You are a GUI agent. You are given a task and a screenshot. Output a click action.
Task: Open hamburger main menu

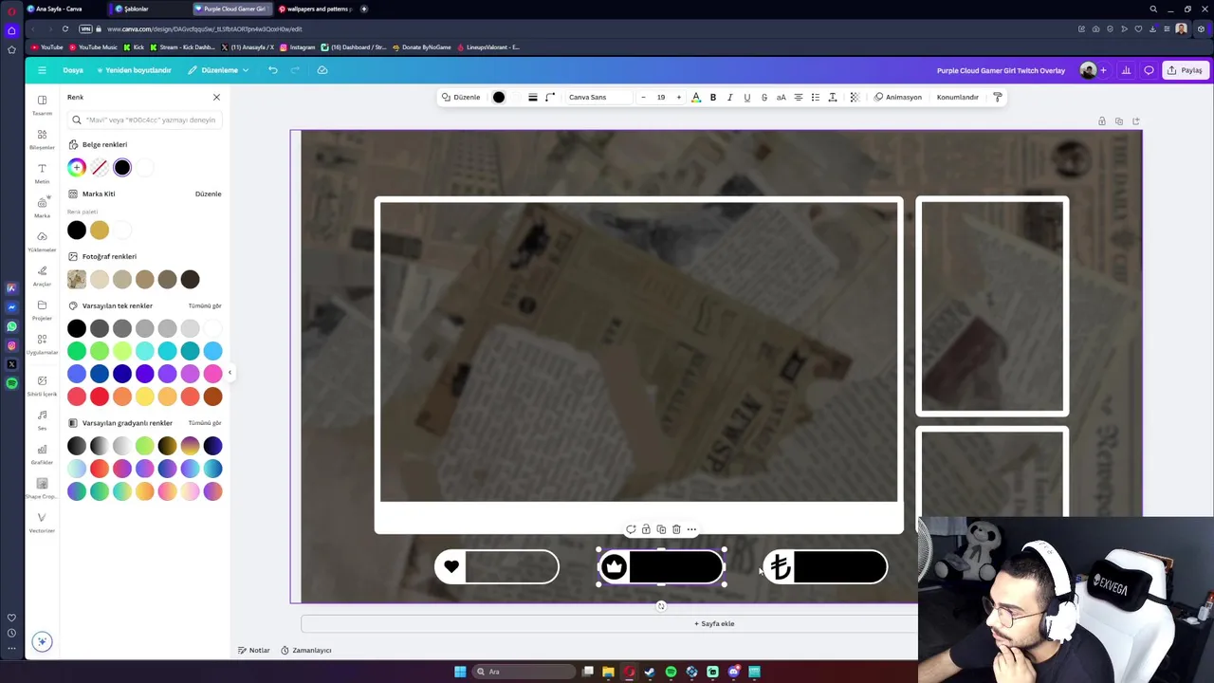click(x=42, y=70)
